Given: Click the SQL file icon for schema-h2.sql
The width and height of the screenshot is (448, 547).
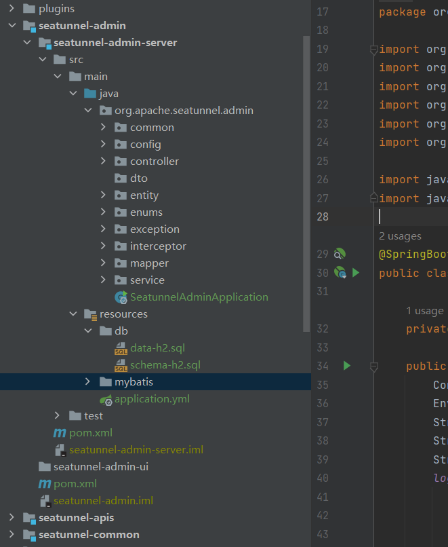Looking at the screenshot, I should click(121, 365).
